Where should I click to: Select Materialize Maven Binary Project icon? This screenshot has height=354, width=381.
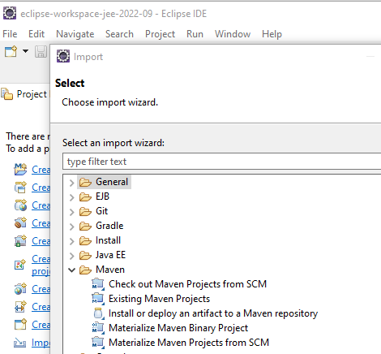(97, 328)
